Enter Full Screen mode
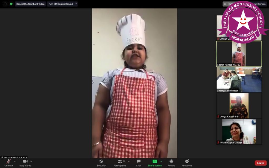The height and width of the screenshot is (168, 269). pos(260,4)
